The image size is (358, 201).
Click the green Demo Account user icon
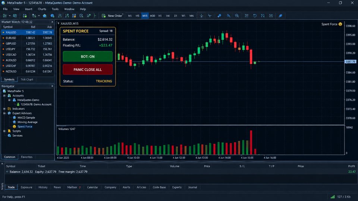point(18,104)
